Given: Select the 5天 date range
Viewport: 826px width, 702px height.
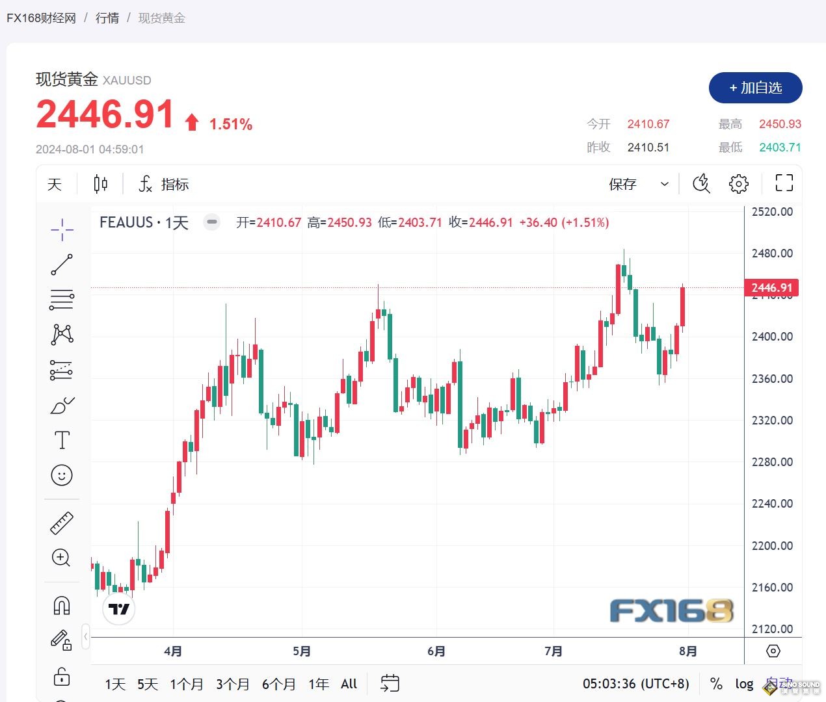Looking at the screenshot, I should [x=148, y=684].
